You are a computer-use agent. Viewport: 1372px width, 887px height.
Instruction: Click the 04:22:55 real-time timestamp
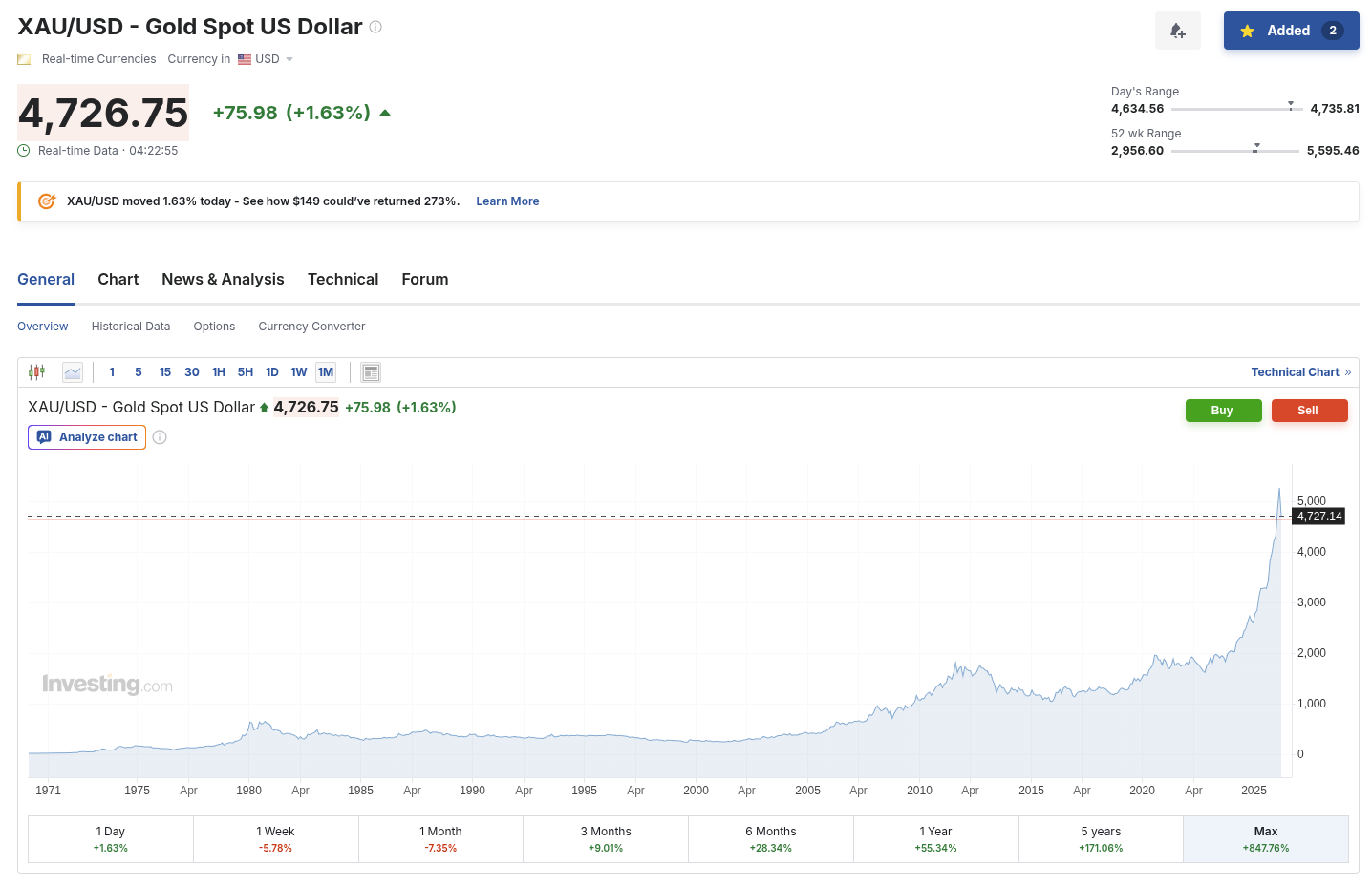tap(154, 151)
